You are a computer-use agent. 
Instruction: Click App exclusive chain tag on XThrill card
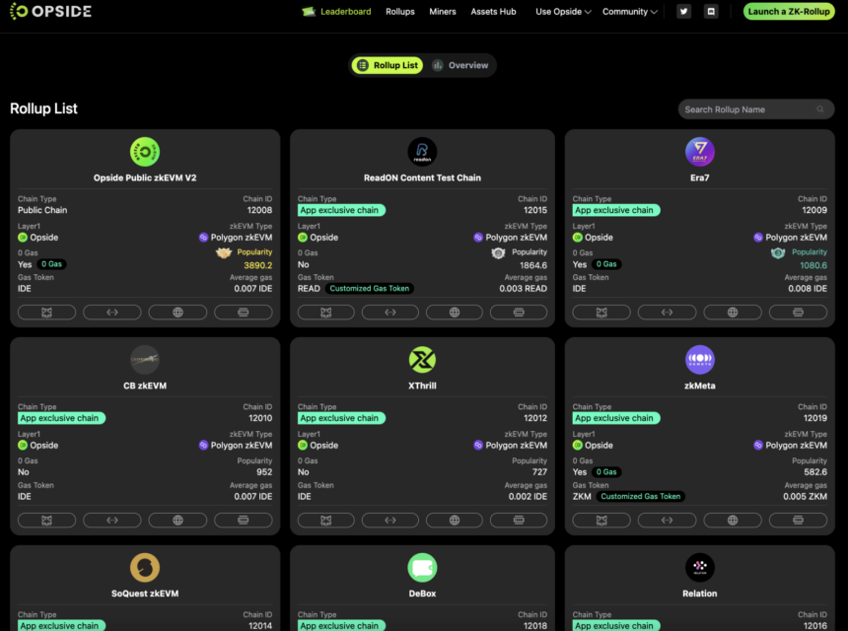click(x=341, y=418)
